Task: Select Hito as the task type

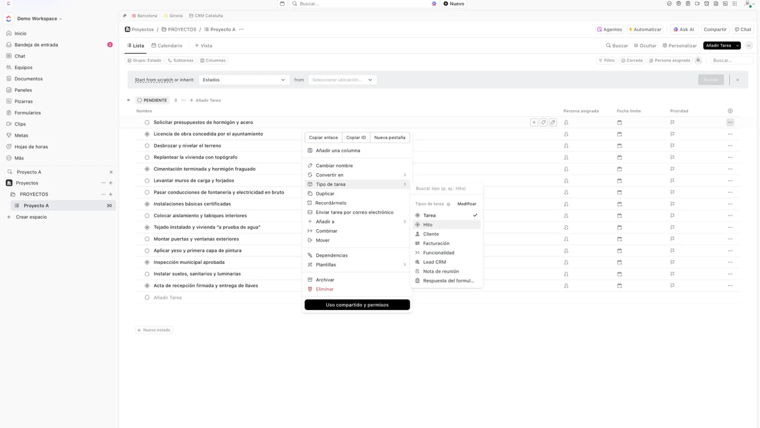Action: pyautogui.click(x=427, y=224)
